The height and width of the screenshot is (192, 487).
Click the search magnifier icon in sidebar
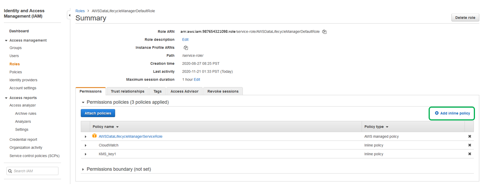click(10, 171)
